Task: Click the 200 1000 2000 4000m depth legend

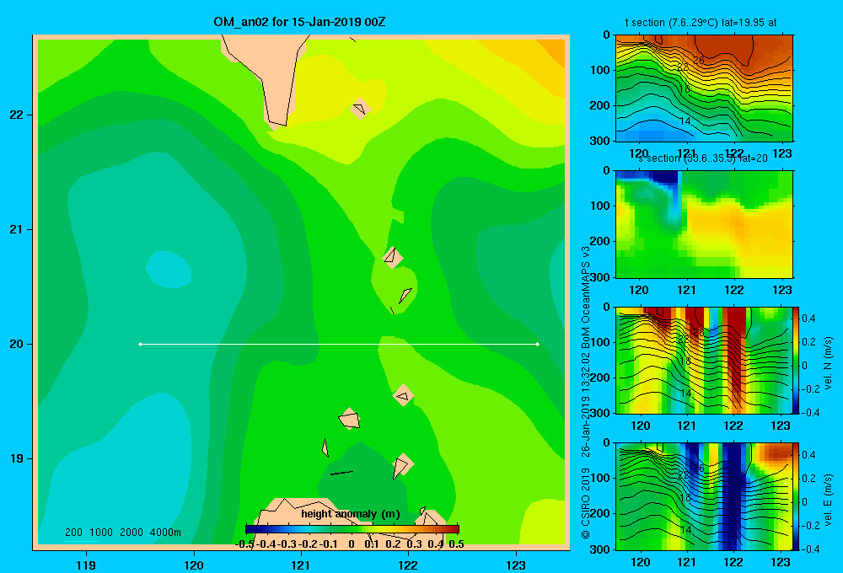Action: click(122, 533)
